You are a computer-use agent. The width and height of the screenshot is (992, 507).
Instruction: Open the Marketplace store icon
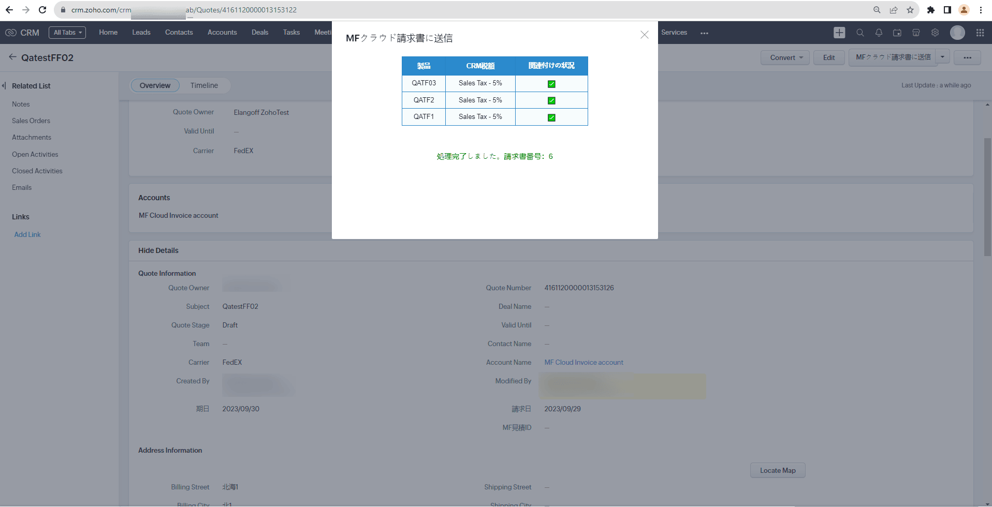916,33
